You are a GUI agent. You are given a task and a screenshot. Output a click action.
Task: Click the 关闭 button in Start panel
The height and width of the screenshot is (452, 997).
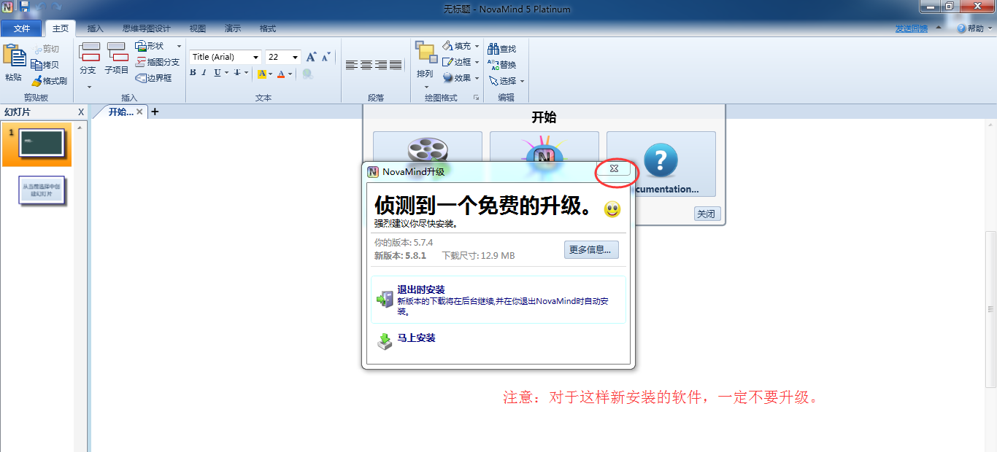[x=706, y=214]
